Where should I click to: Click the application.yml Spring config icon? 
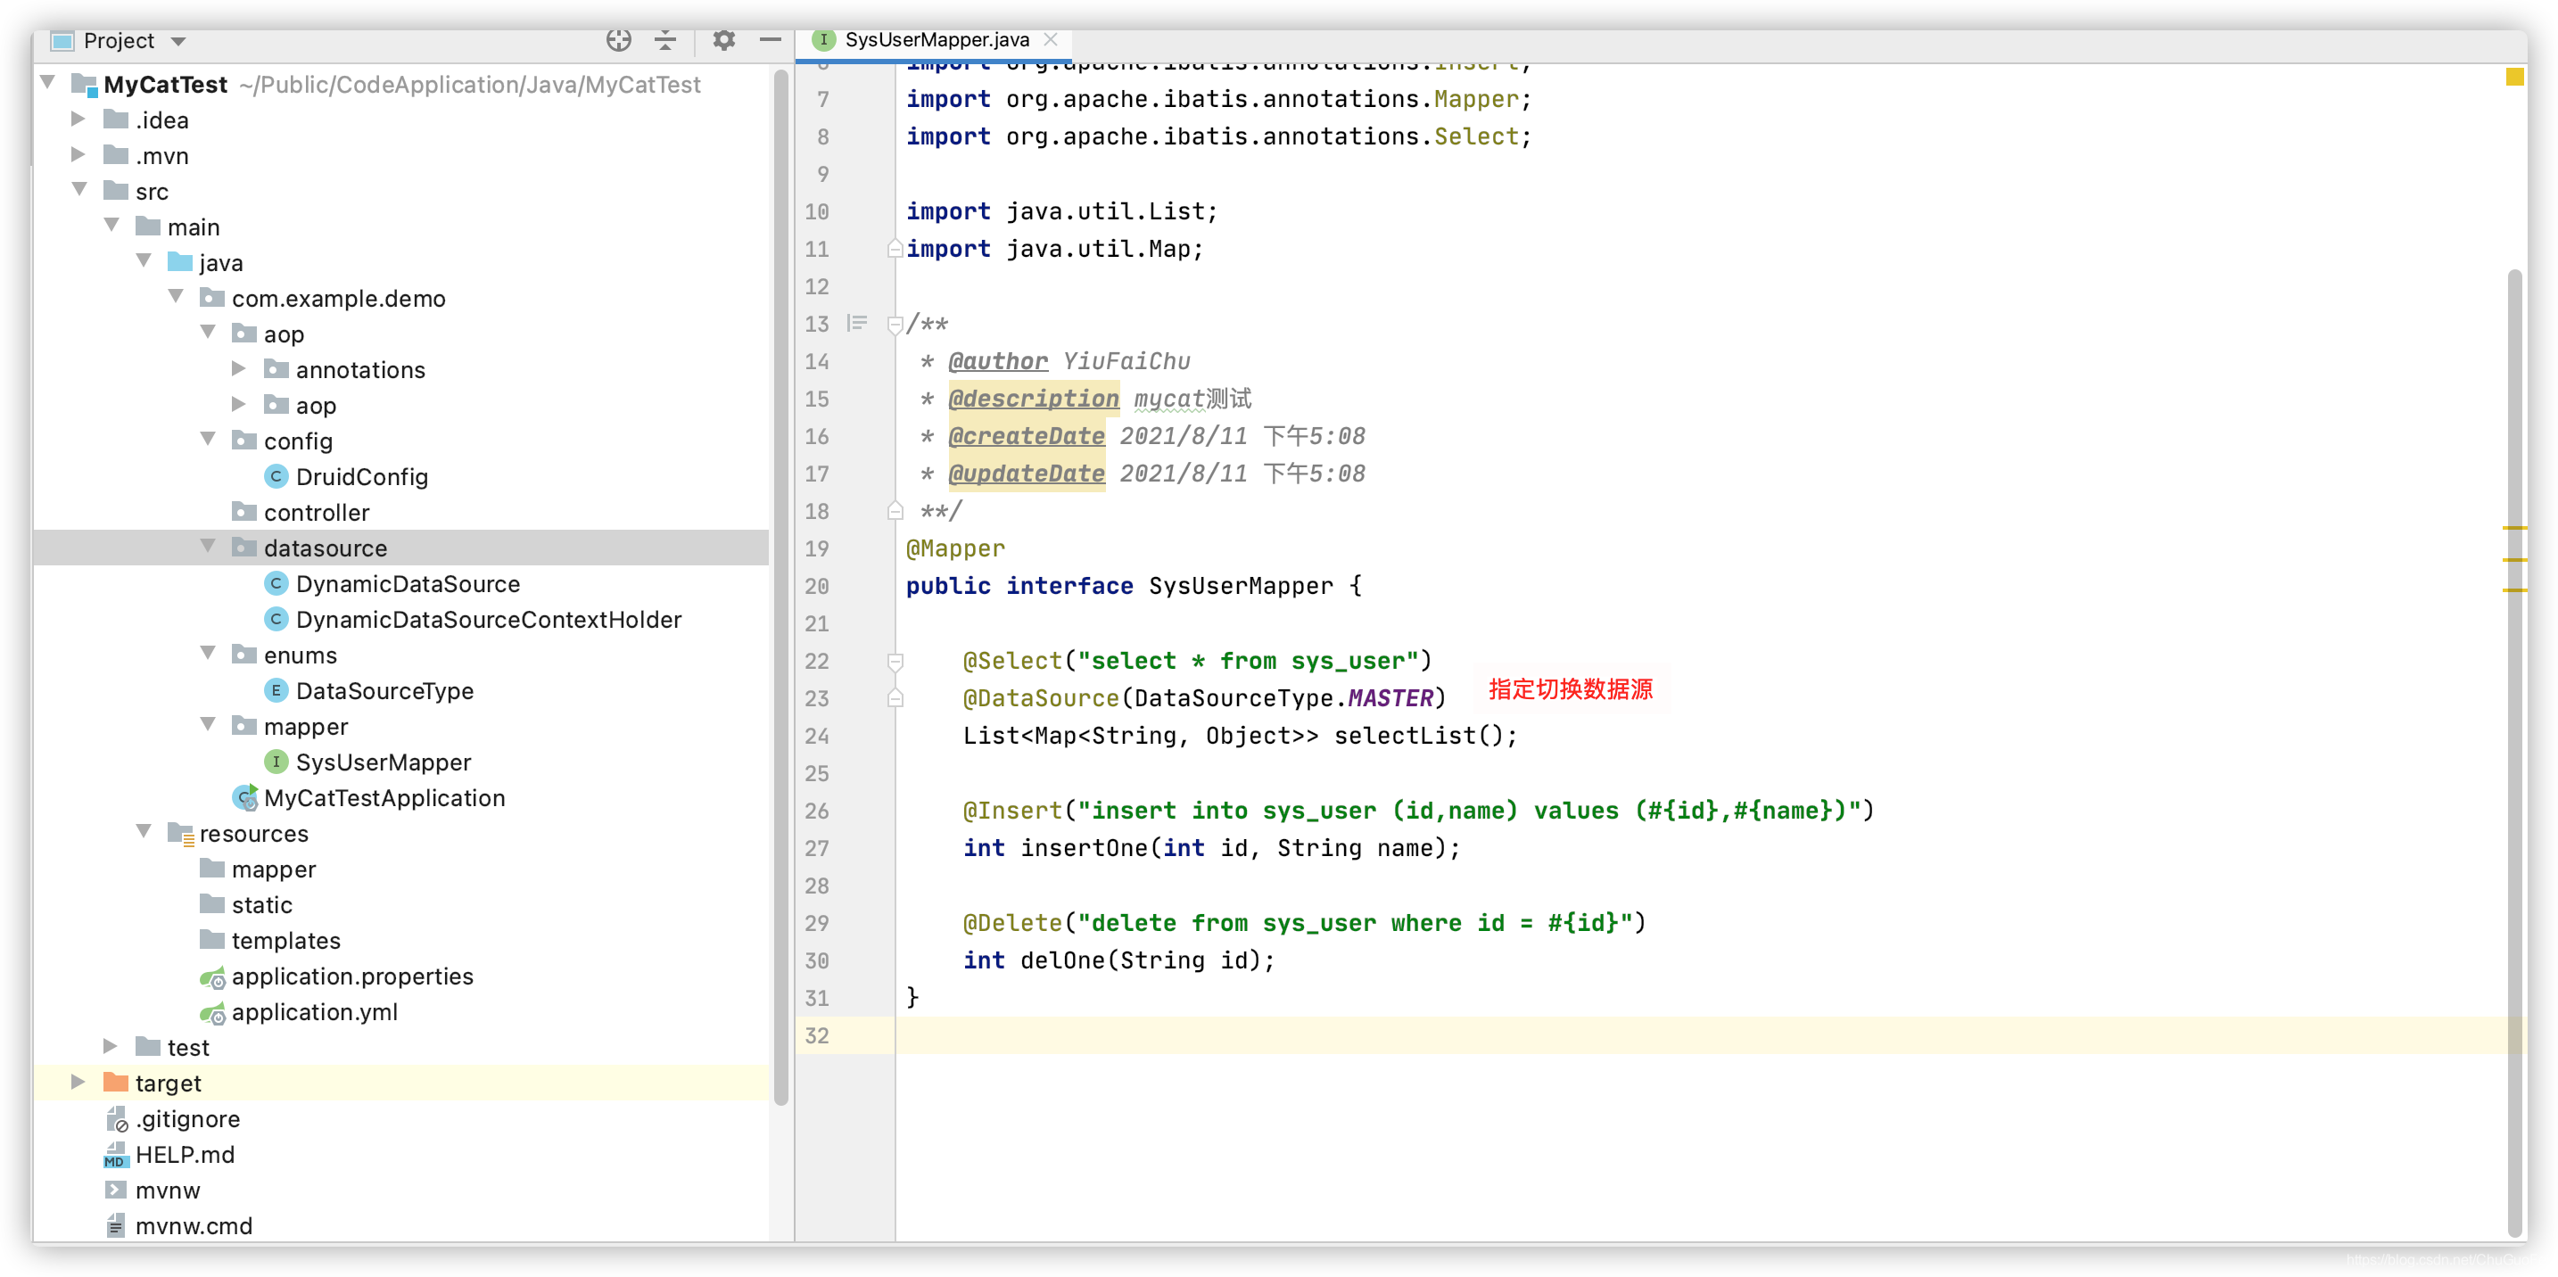(212, 1014)
